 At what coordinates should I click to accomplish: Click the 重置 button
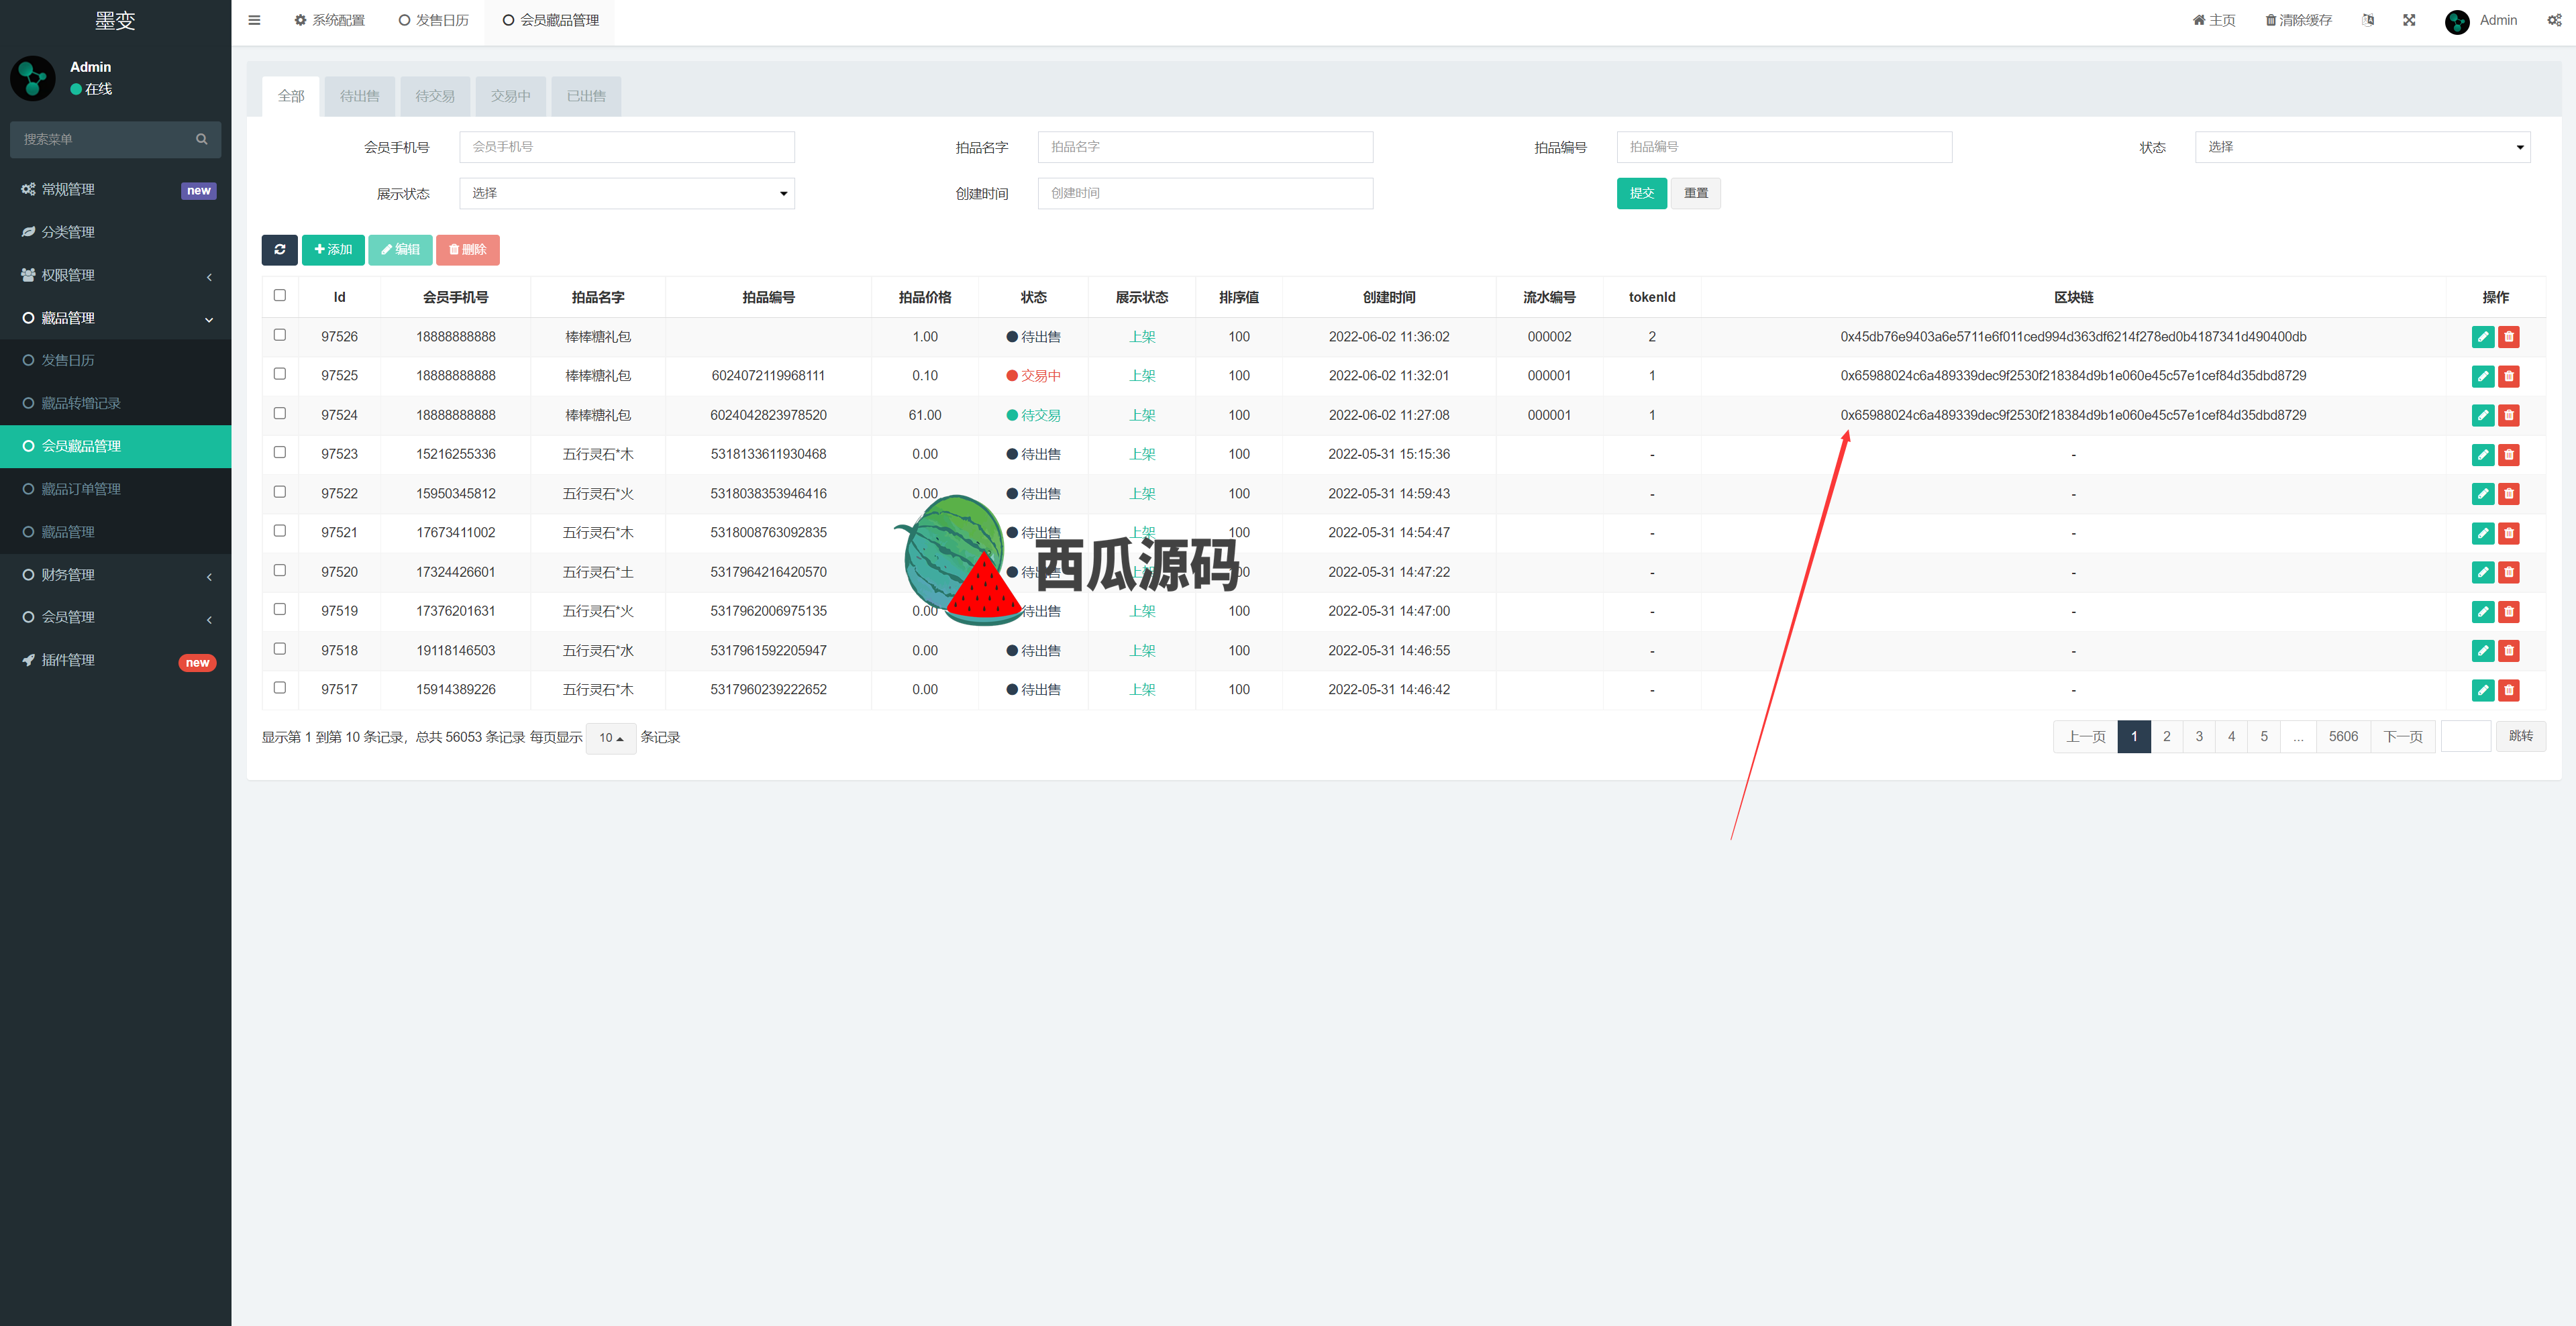1696,193
